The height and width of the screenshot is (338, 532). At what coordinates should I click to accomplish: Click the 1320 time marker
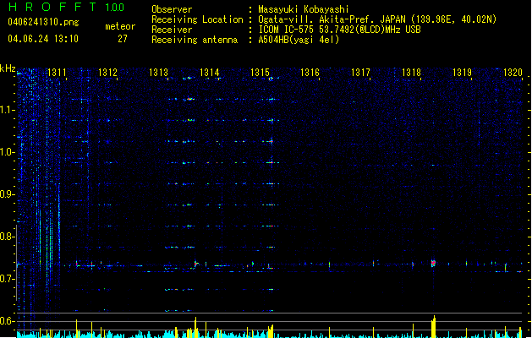pos(513,73)
